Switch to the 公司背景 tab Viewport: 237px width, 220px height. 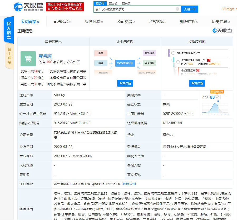[30, 22]
